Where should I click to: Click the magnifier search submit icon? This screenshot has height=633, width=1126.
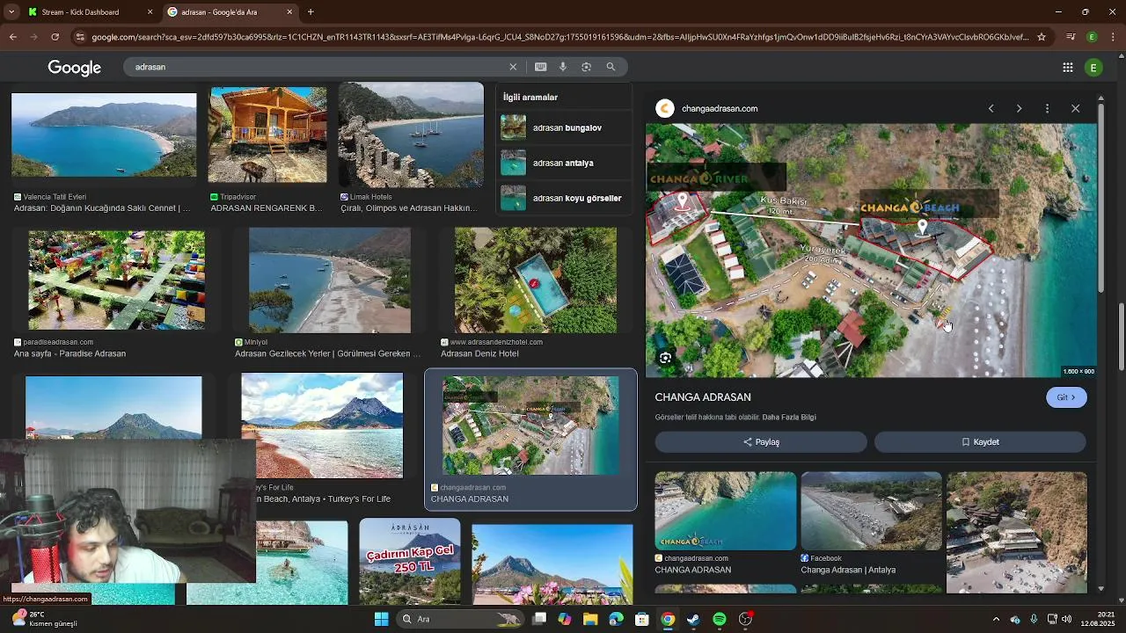(611, 67)
